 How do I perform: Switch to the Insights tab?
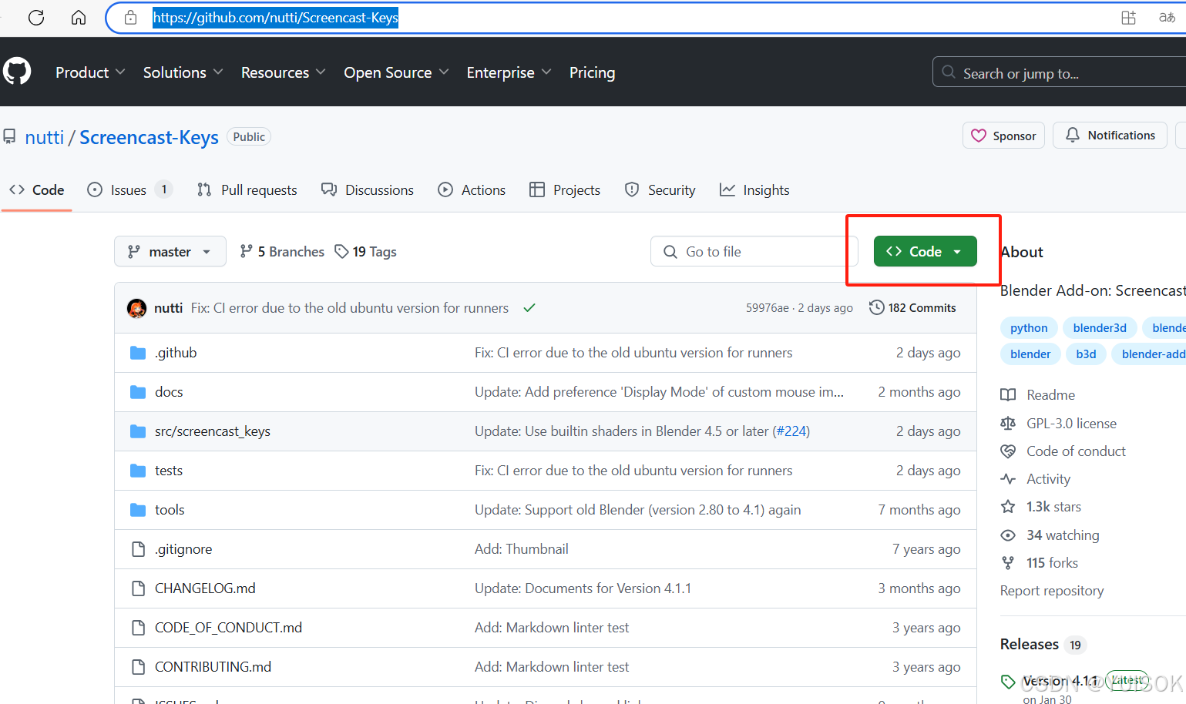(754, 190)
